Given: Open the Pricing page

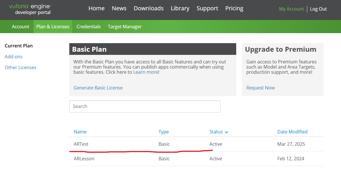Looking at the screenshot, I should 234,9.
